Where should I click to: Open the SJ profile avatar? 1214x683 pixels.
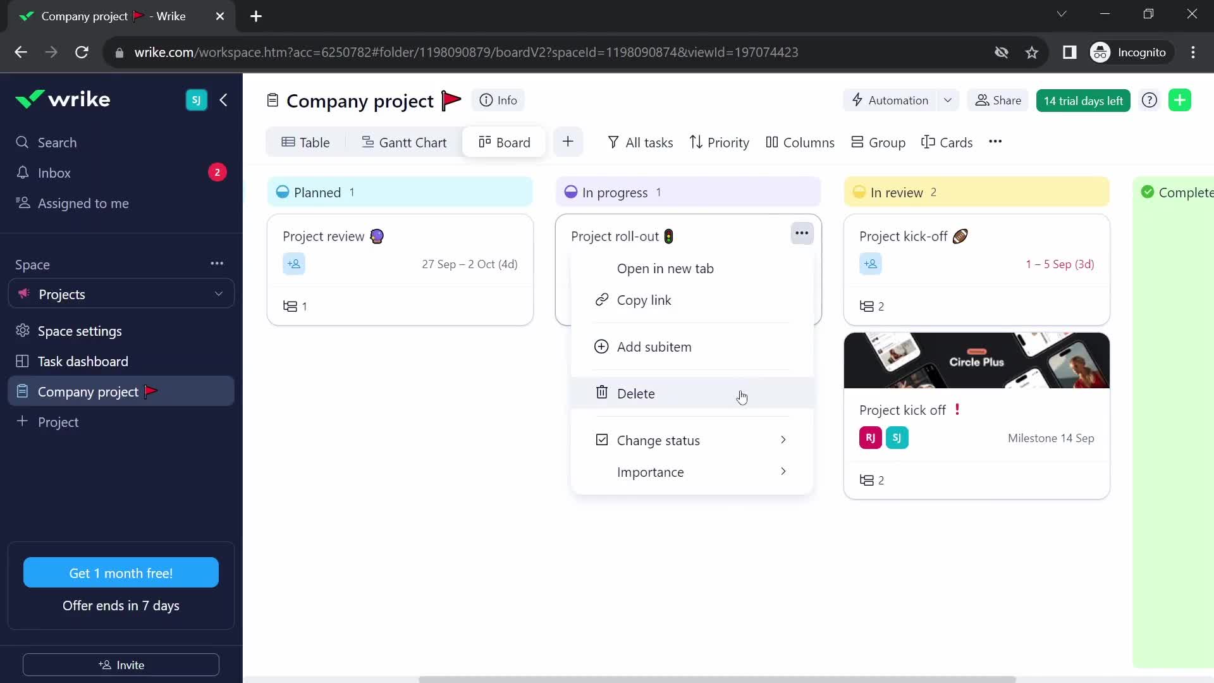click(x=196, y=100)
